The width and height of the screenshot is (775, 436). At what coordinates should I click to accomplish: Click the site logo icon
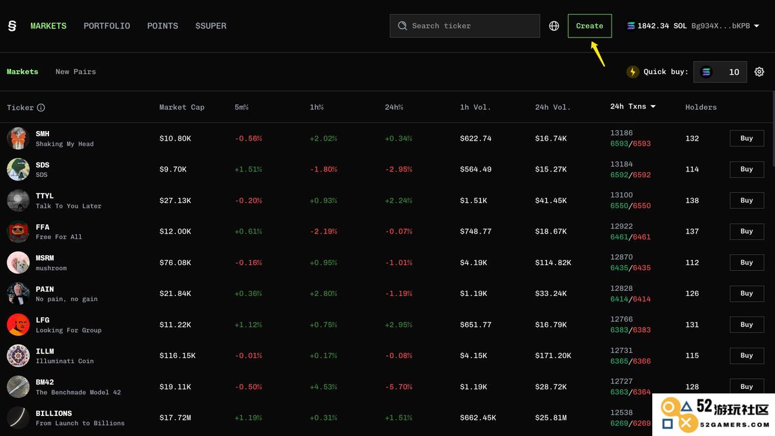(12, 26)
